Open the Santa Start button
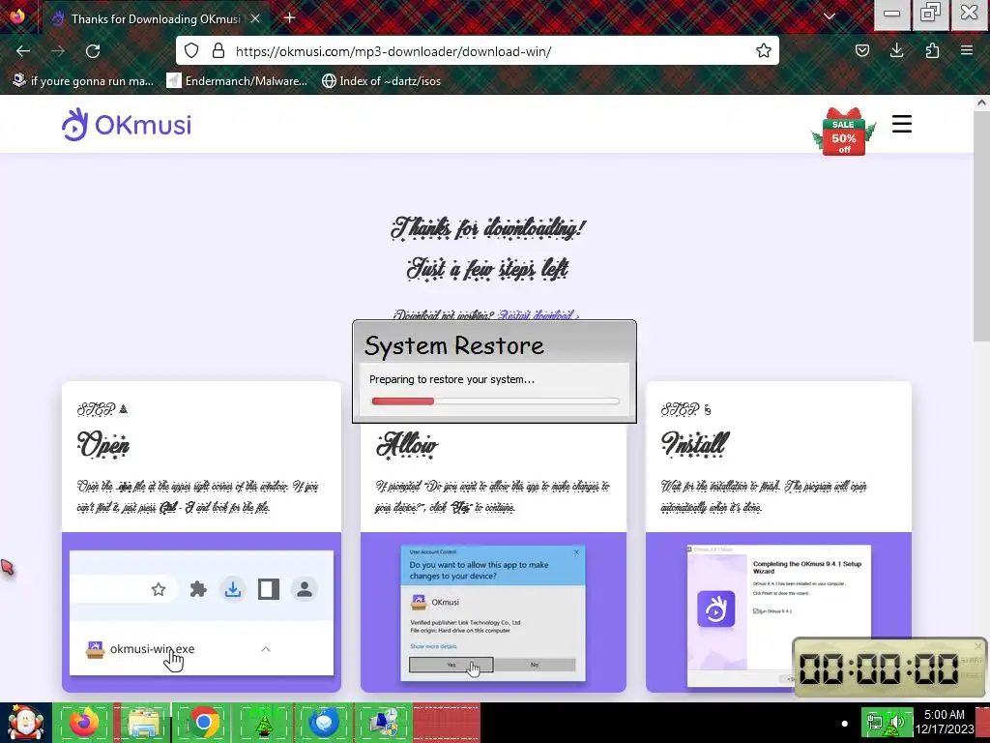This screenshot has width=990, height=743. click(x=25, y=723)
